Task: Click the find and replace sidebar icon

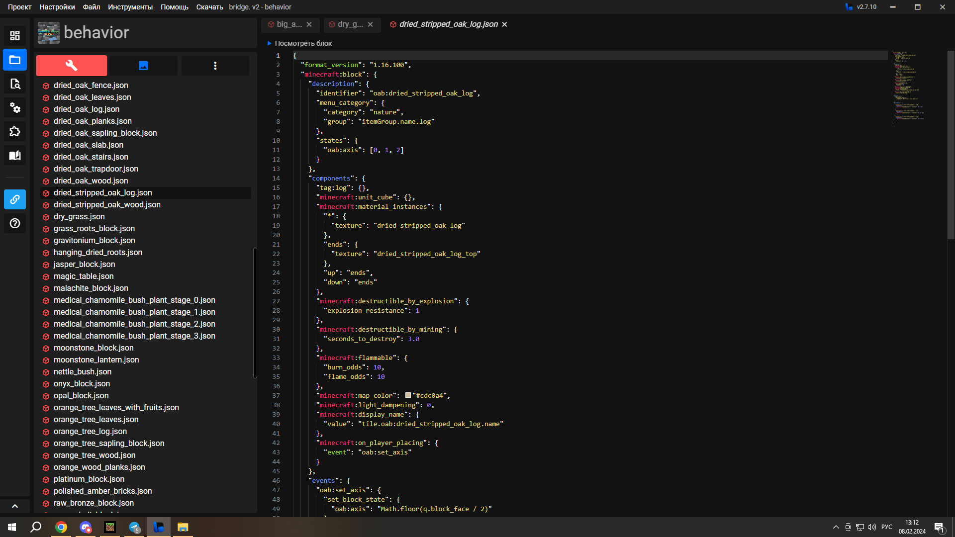Action: click(15, 84)
